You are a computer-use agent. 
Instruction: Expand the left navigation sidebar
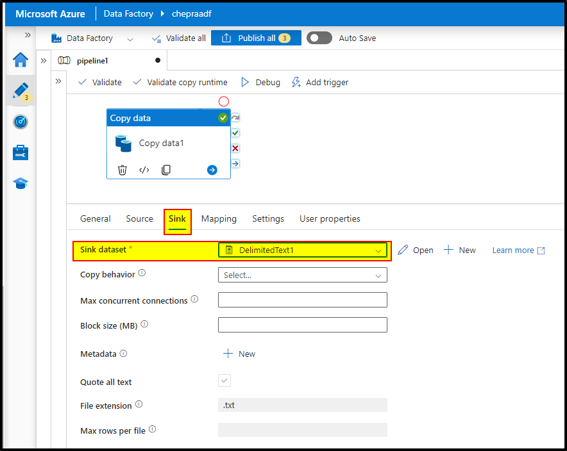point(28,35)
